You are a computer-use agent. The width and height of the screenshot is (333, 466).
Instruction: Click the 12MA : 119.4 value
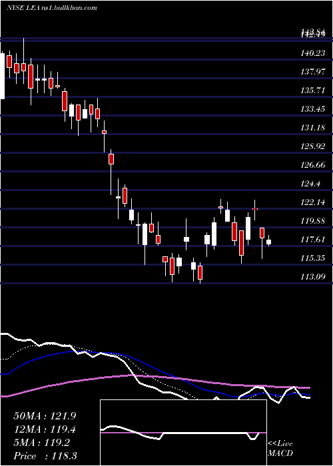pyautogui.click(x=45, y=429)
